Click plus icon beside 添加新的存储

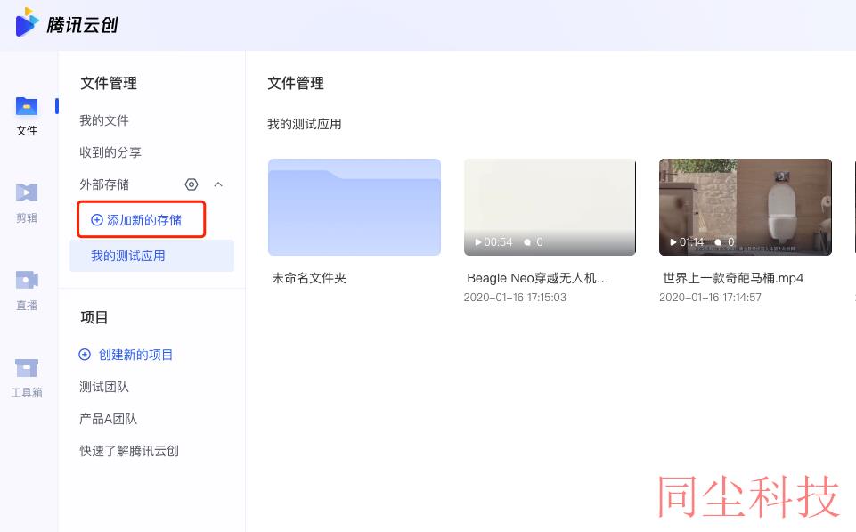96,220
